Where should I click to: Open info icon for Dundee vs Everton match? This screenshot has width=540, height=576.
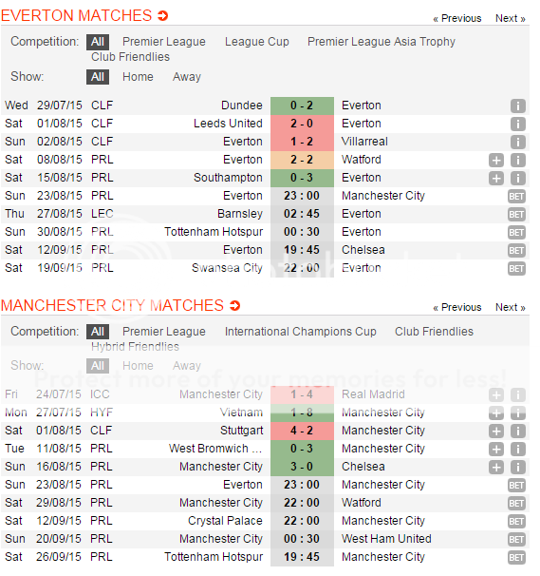[517, 106]
